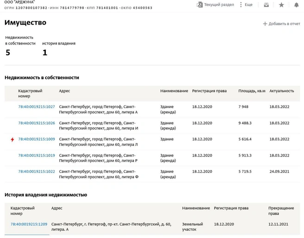Image resolution: width=304 pixels, height=238 pixels.
Task: Select Недвижимость в собственности counter tab
Action: tap(20, 46)
